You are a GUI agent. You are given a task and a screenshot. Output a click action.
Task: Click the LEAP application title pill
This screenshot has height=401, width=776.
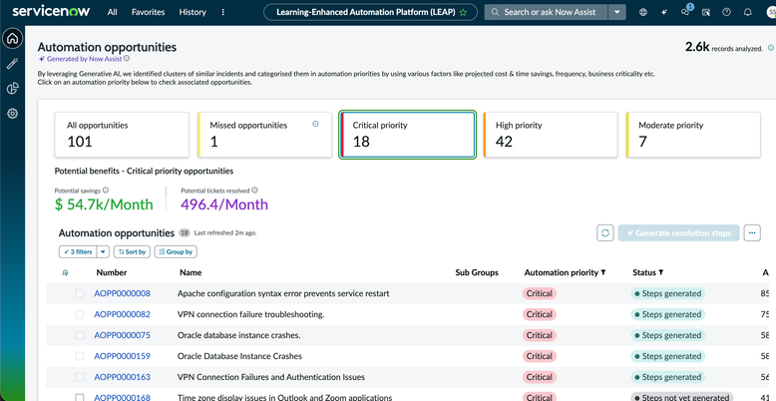pyautogui.click(x=371, y=12)
